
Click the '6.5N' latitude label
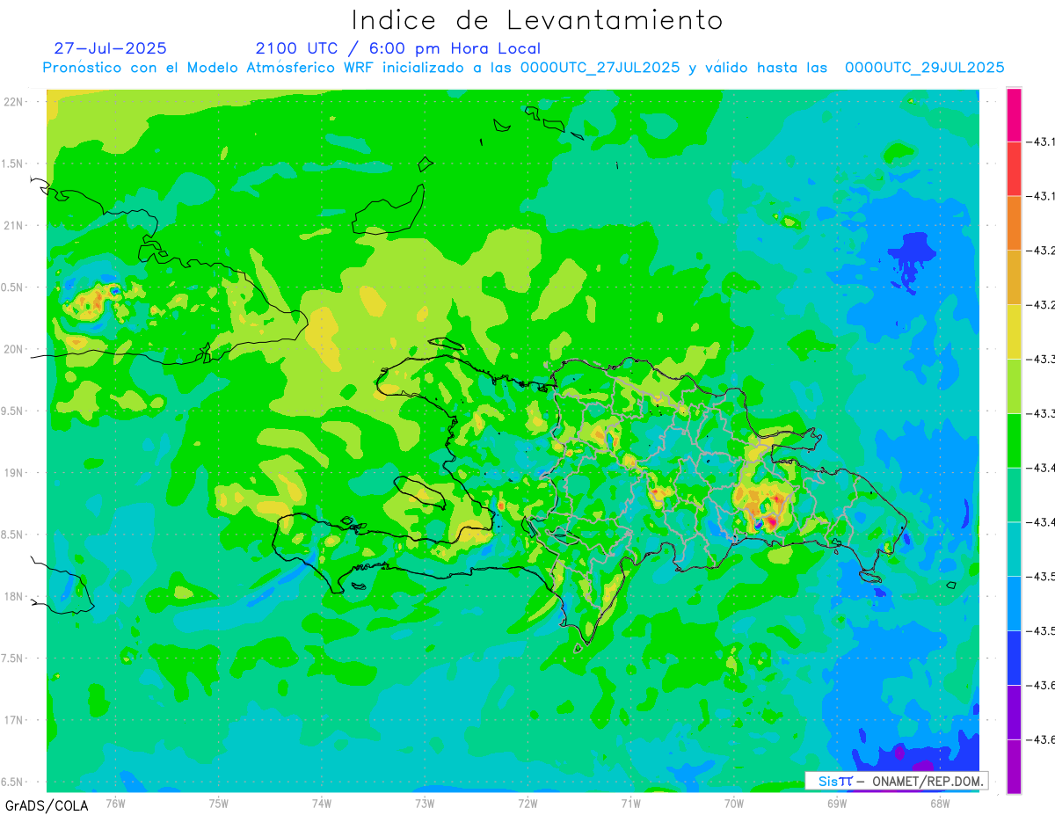click(11, 782)
